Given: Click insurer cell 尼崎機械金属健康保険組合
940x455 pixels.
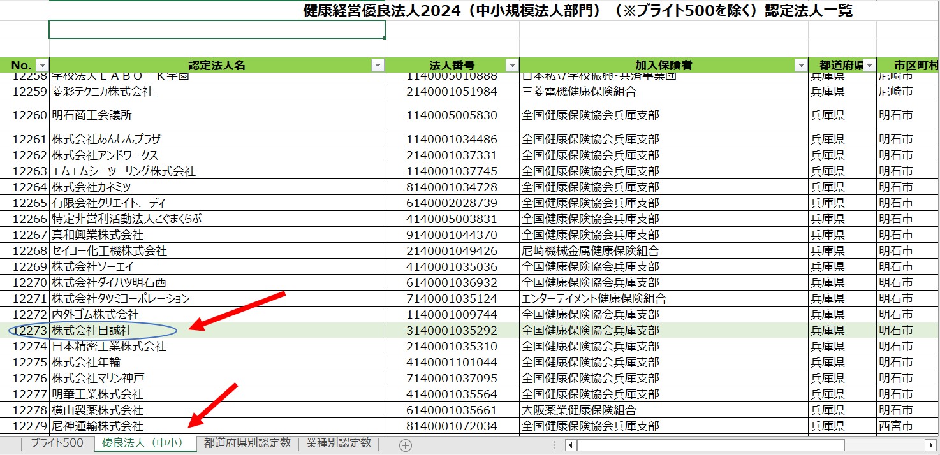Looking at the screenshot, I should (664, 251).
